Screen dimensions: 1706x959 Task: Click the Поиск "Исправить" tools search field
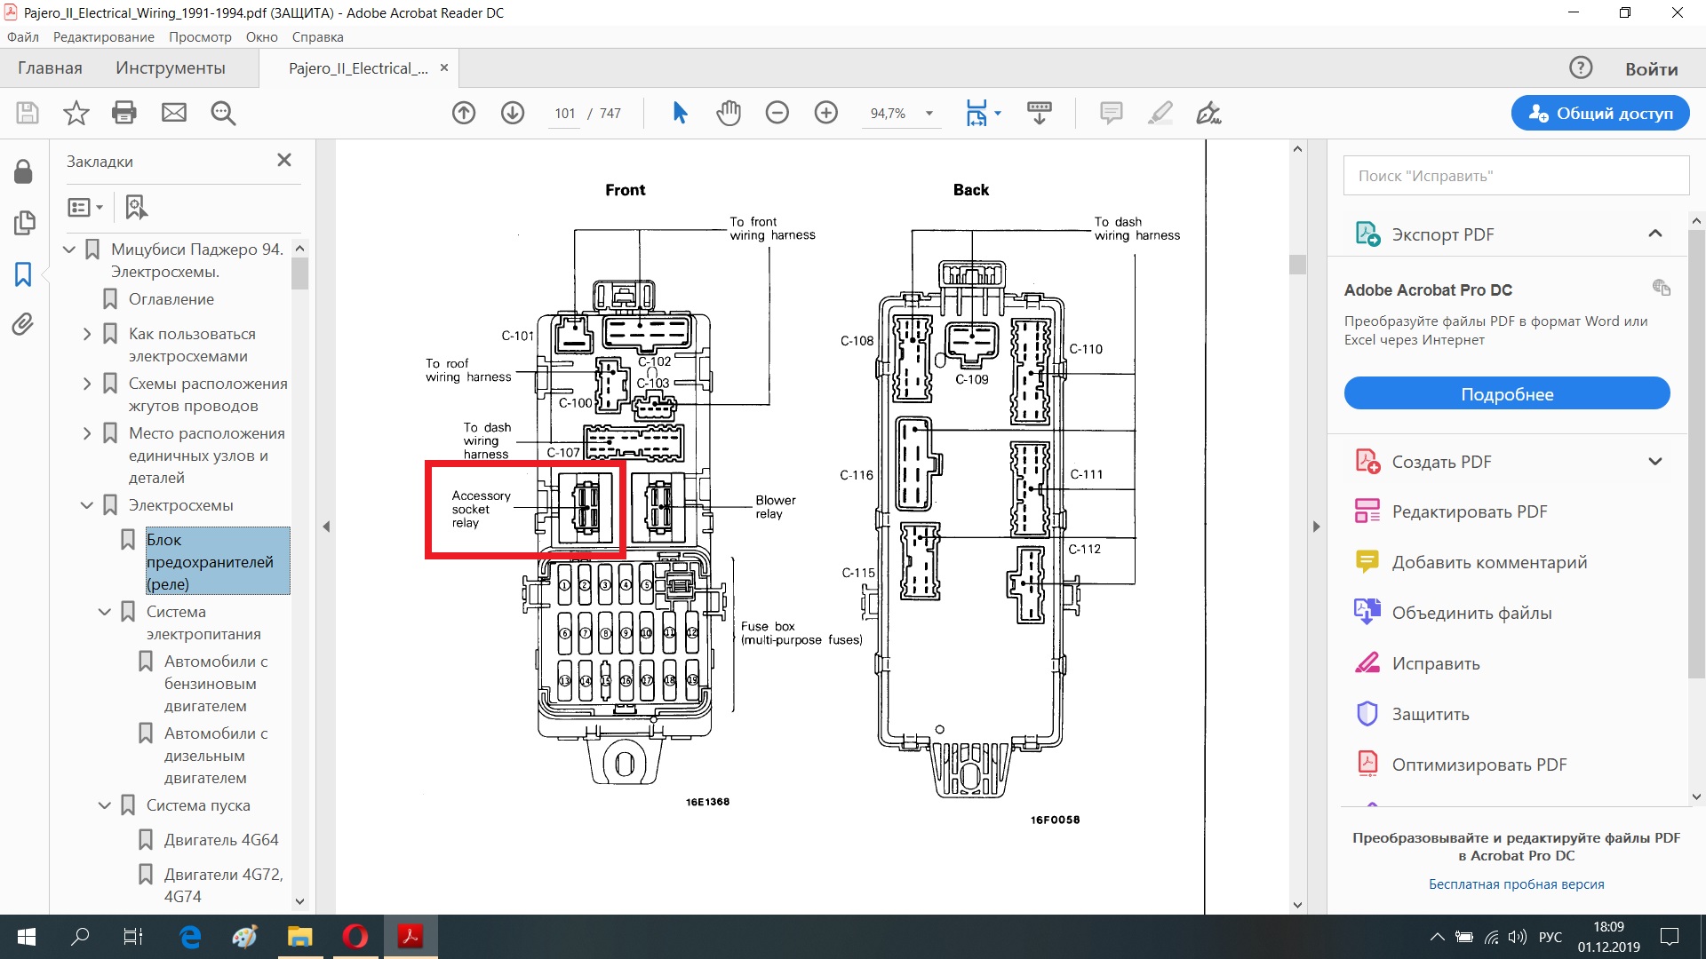pos(1516,176)
